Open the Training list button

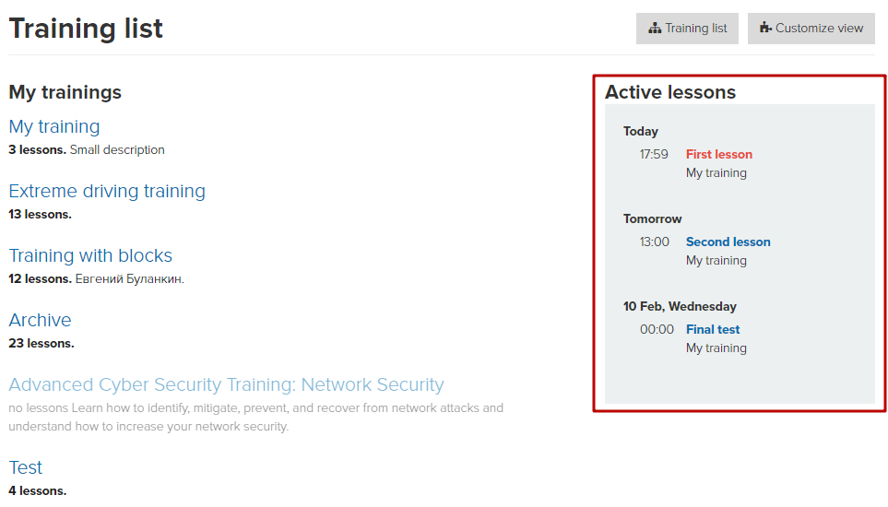[x=687, y=29]
